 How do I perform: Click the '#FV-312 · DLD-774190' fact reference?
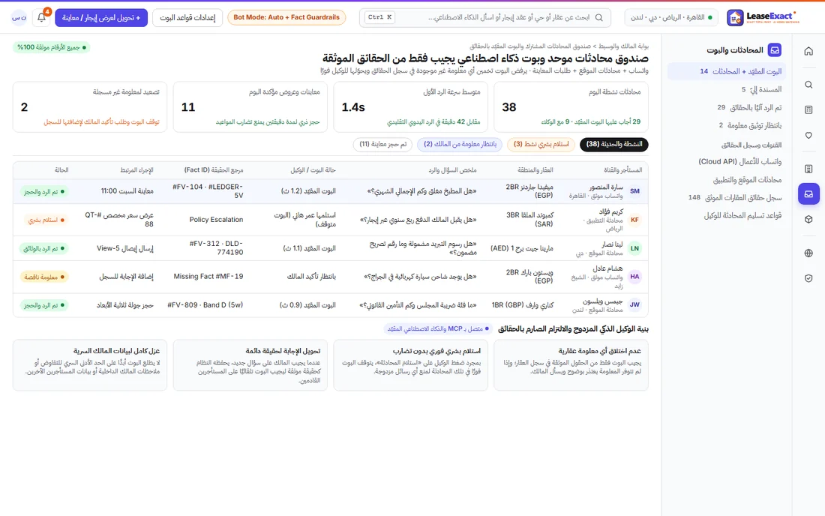pos(216,247)
